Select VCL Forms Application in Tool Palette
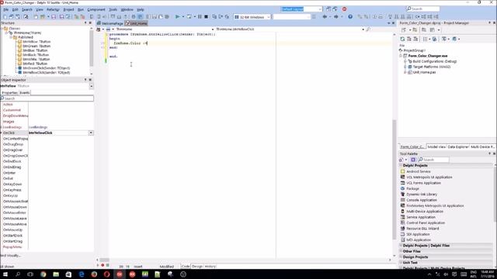 click(423, 183)
